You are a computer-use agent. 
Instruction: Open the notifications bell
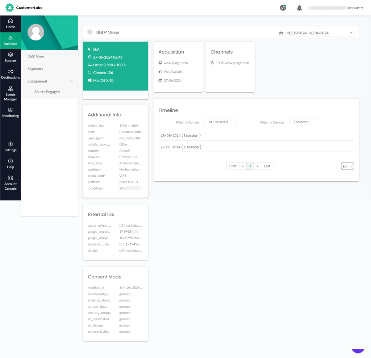click(x=299, y=8)
